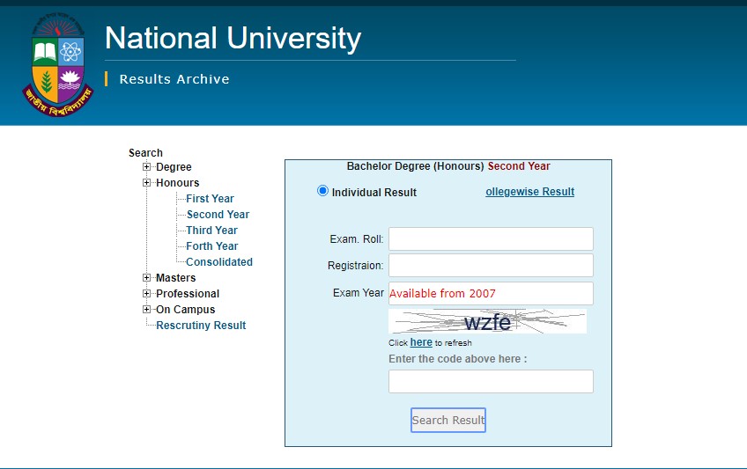Open Consolidated results link
The height and width of the screenshot is (469, 747).
219,262
